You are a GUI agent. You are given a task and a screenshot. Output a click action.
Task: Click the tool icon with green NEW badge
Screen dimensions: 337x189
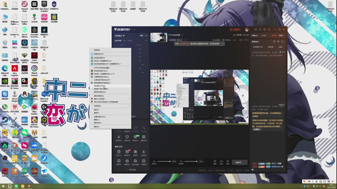click(x=135, y=137)
